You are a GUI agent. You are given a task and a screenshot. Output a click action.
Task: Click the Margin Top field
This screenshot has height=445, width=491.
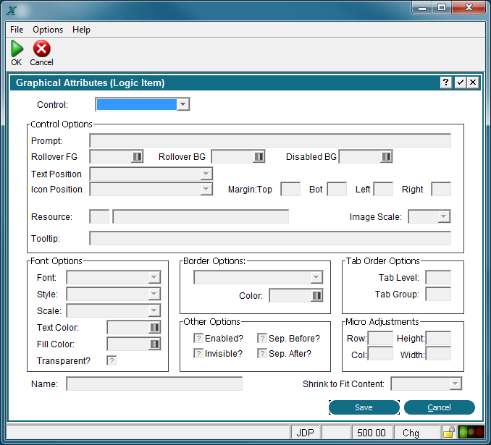290,189
